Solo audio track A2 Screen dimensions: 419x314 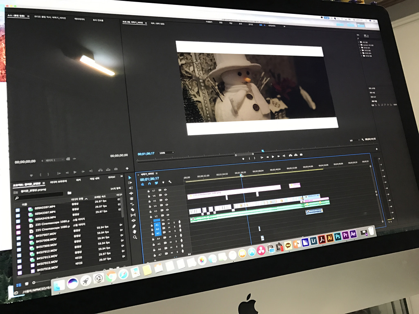[x=175, y=227]
